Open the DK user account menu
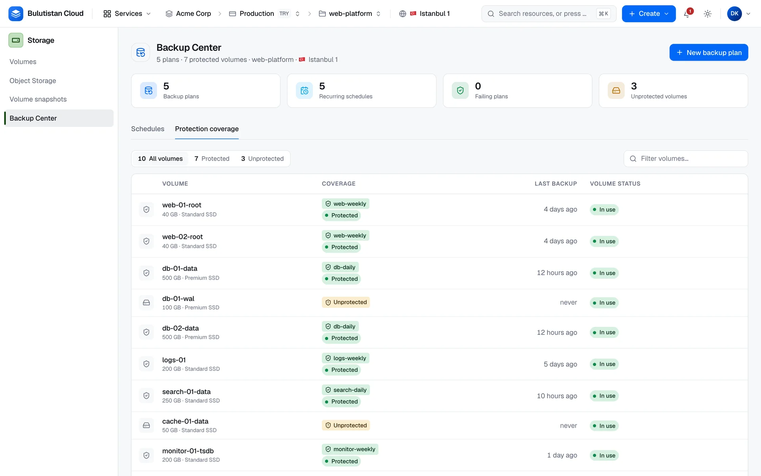This screenshot has height=476, width=761. (x=739, y=14)
